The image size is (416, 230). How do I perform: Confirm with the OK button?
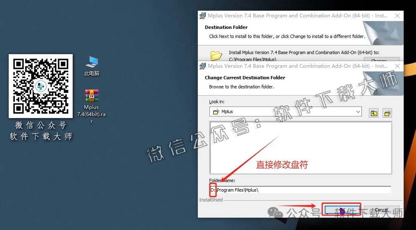(342, 209)
